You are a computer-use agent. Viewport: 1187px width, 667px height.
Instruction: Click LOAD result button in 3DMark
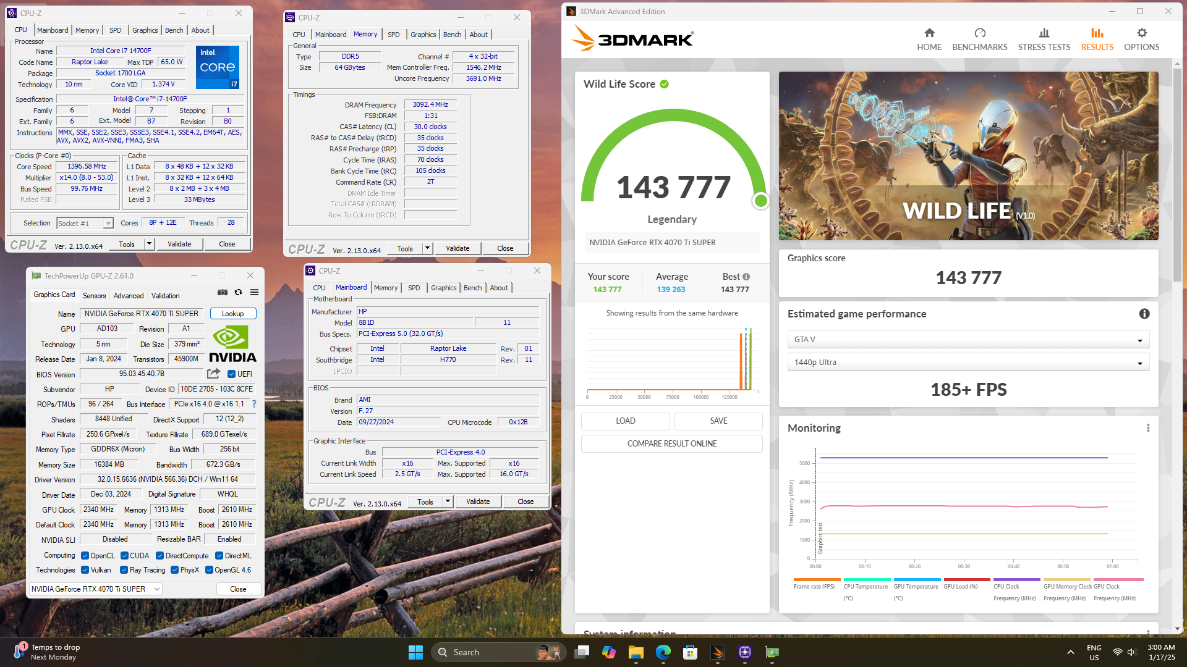pos(625,421)
